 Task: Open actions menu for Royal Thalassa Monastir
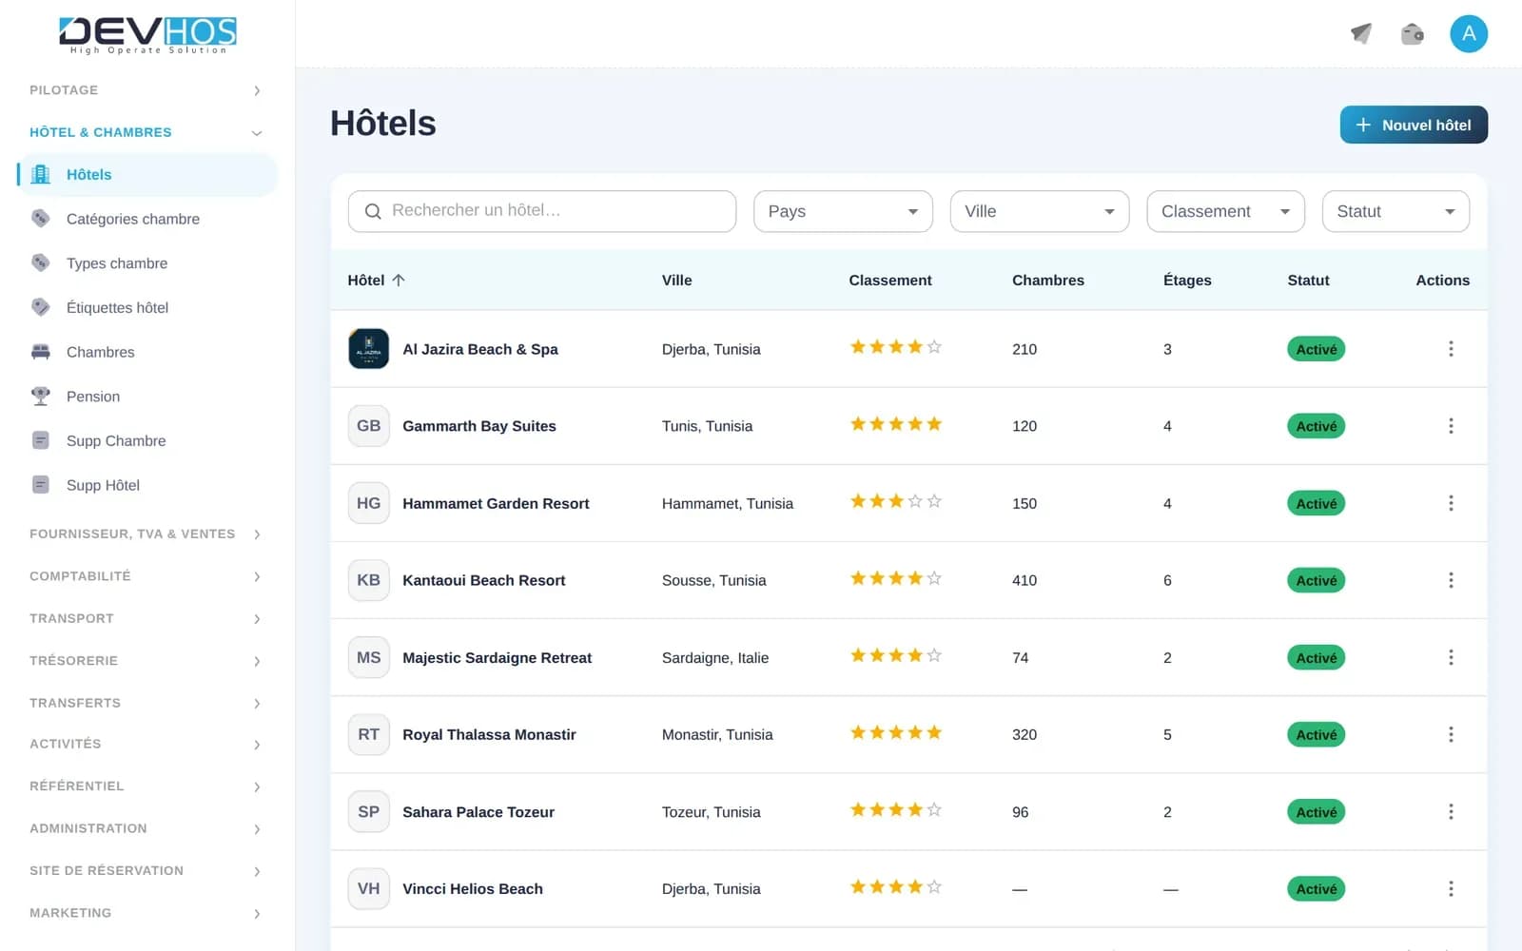click(1451, 734)
